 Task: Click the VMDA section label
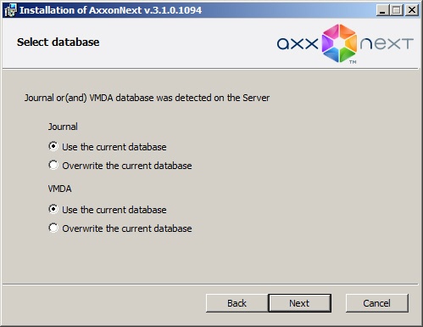coord(59,189)
